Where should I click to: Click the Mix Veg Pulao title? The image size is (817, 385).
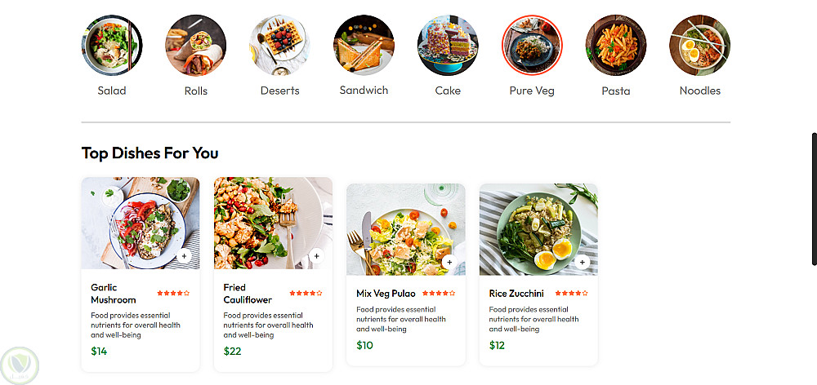click(x=386, y=294)
